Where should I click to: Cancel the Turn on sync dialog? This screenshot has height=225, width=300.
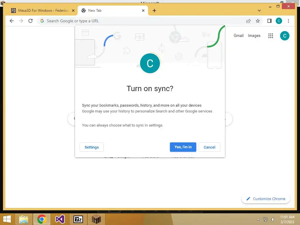(209, 147)
